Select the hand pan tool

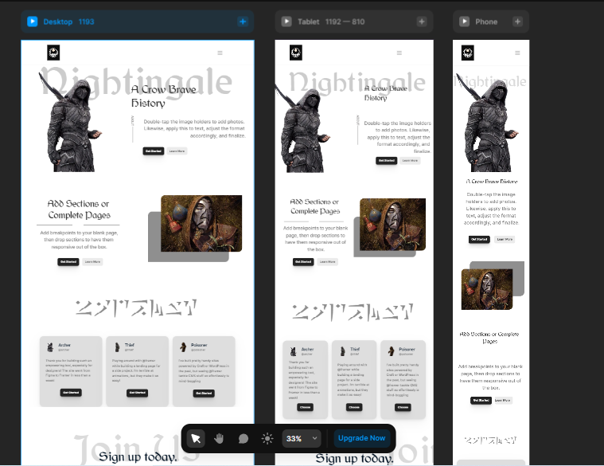219,438
